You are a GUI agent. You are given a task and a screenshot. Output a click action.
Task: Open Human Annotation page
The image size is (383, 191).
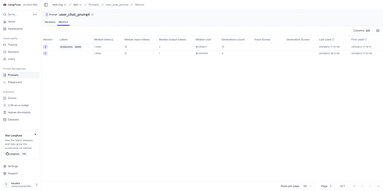[x=20, y=113]
